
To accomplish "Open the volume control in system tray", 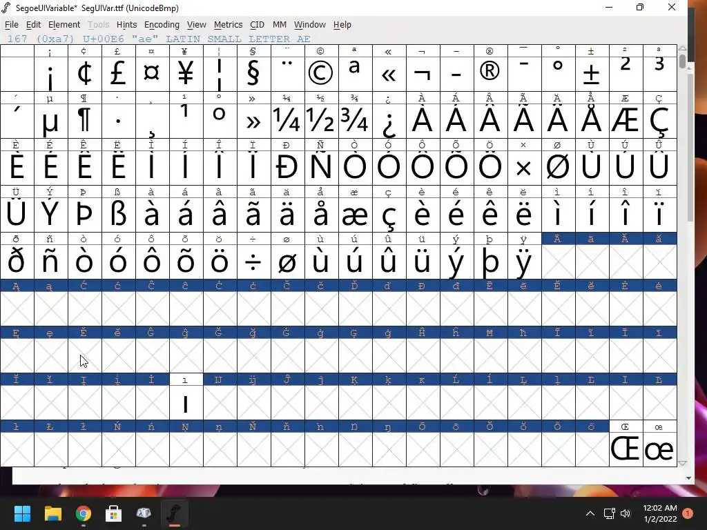I will coord(626,513).
